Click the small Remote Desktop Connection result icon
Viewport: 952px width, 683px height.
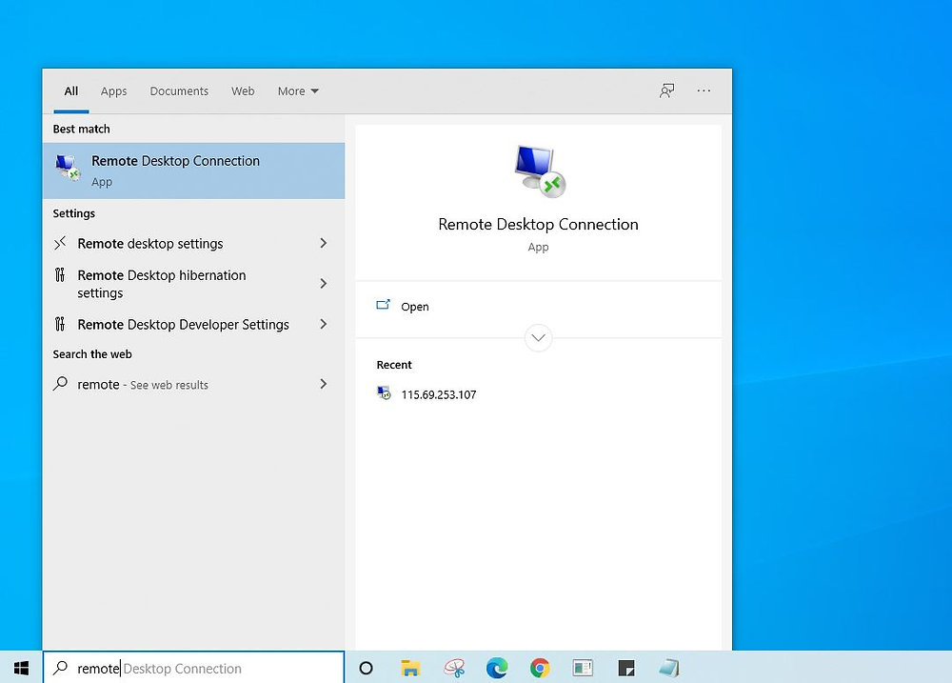(68, 167)
